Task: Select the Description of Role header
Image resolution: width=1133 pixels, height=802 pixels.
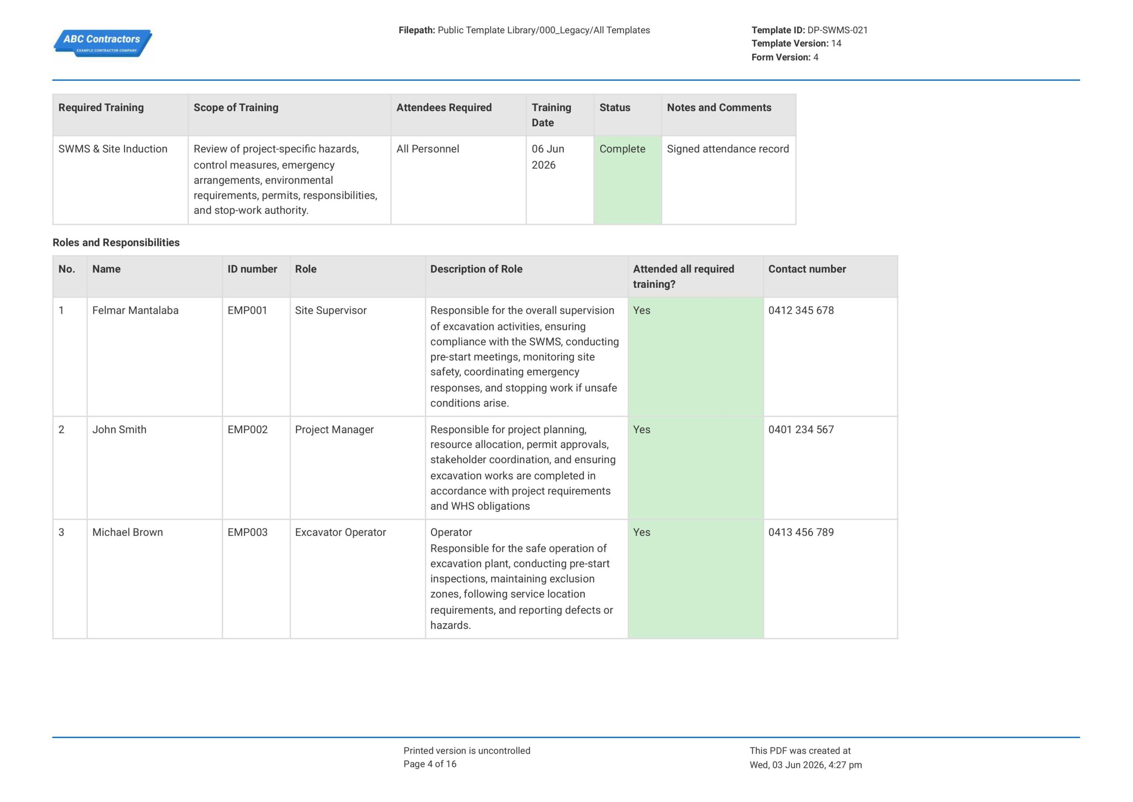Action: pos(527,276)
